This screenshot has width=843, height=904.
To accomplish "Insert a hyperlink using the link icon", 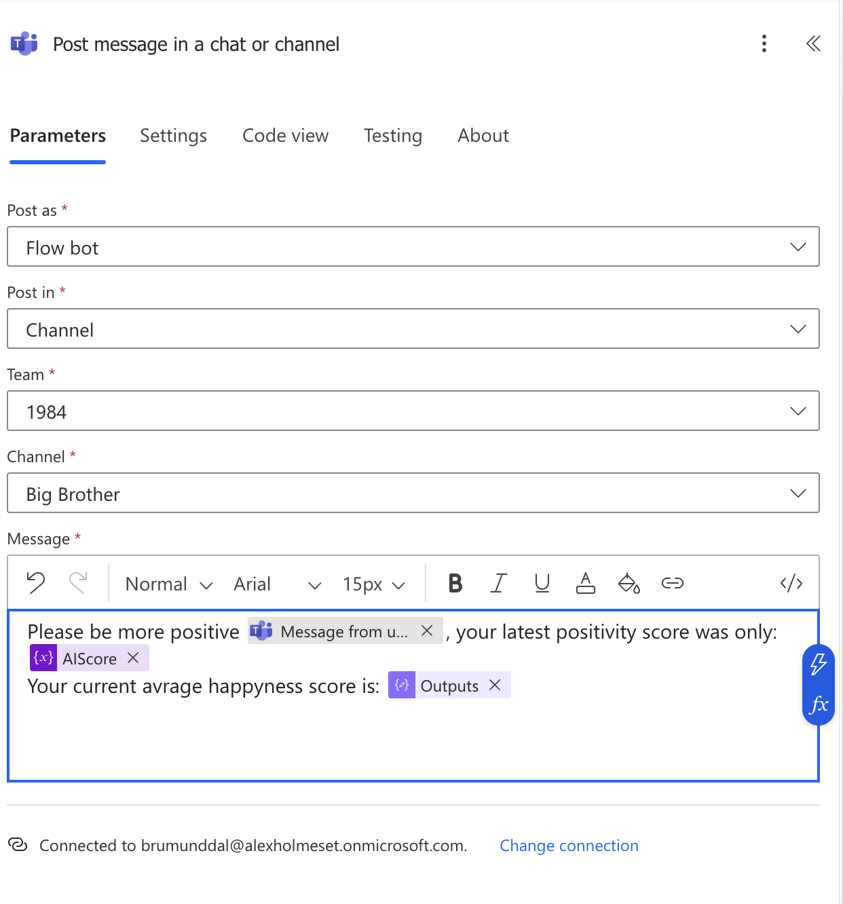I will [672, 583].
